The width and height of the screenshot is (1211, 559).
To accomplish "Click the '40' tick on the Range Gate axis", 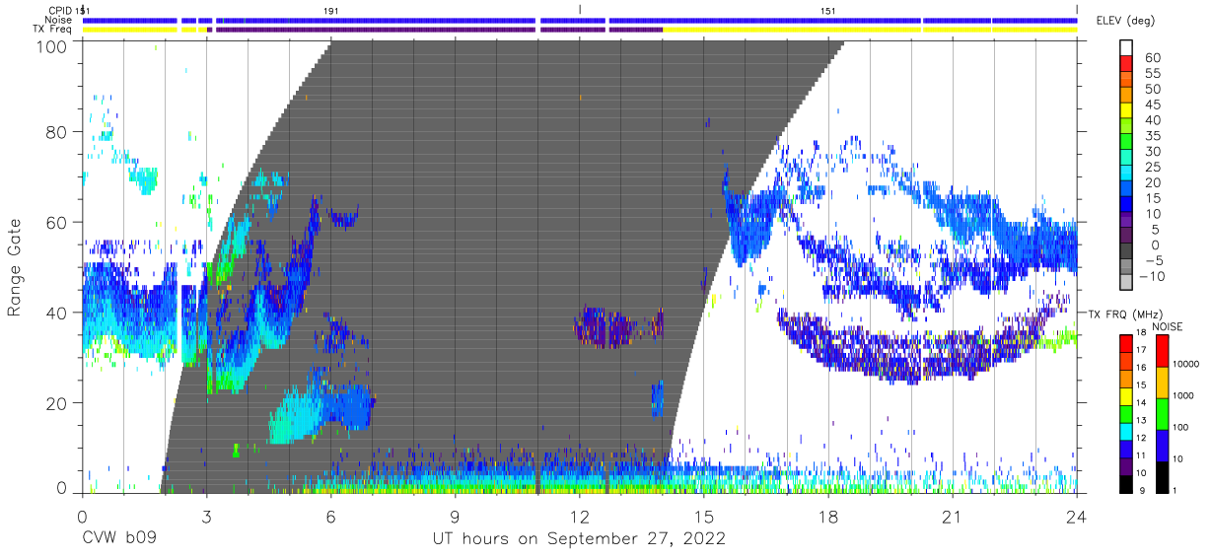I will pyautogui.click(x=57, y=314).
